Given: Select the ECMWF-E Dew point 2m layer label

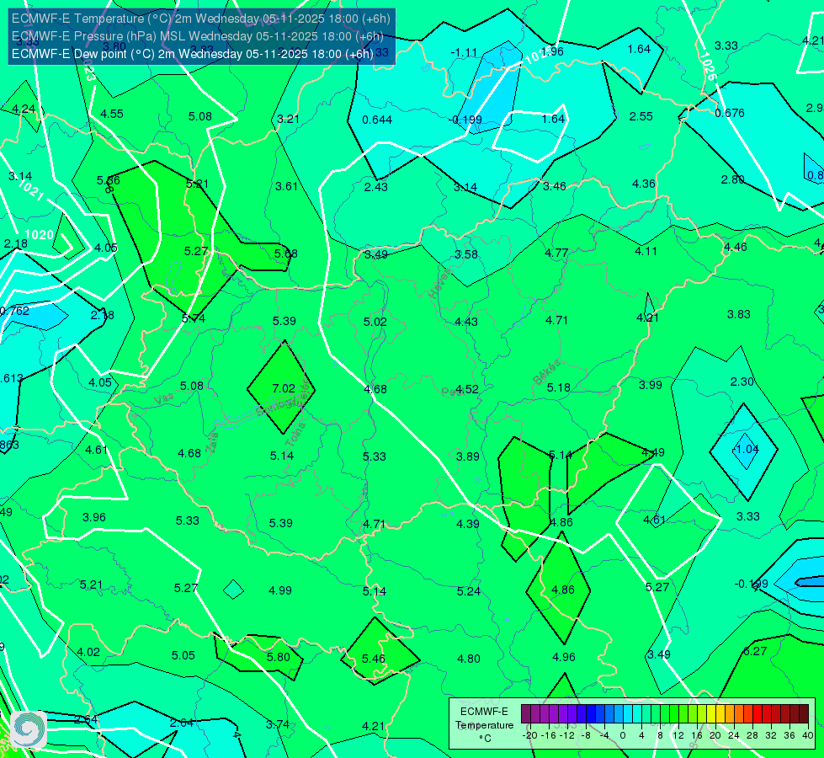Looking at the screenshot, I should tap(193, 54).
